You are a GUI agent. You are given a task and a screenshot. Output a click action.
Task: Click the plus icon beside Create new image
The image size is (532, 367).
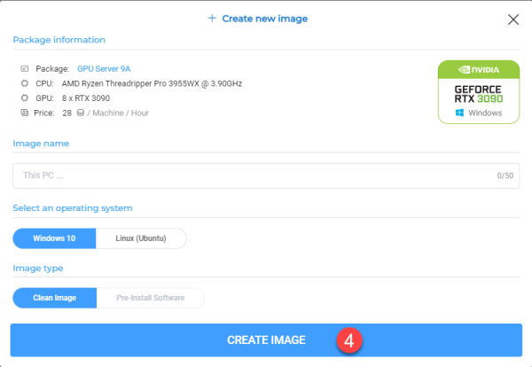pyautogui.click(x=212, y=18)
